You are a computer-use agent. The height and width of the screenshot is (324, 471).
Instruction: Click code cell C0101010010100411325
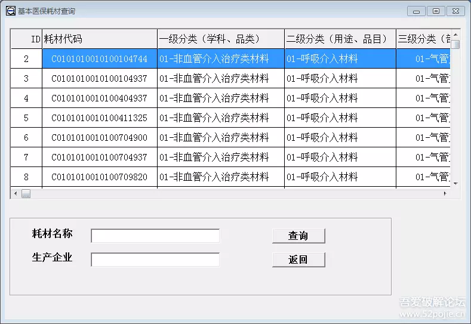[x=99, y=118]
